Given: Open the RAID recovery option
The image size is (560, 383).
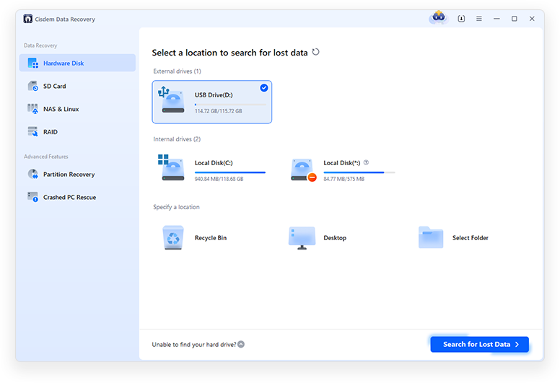Looking at the screenshot, I should click(77, 132).
